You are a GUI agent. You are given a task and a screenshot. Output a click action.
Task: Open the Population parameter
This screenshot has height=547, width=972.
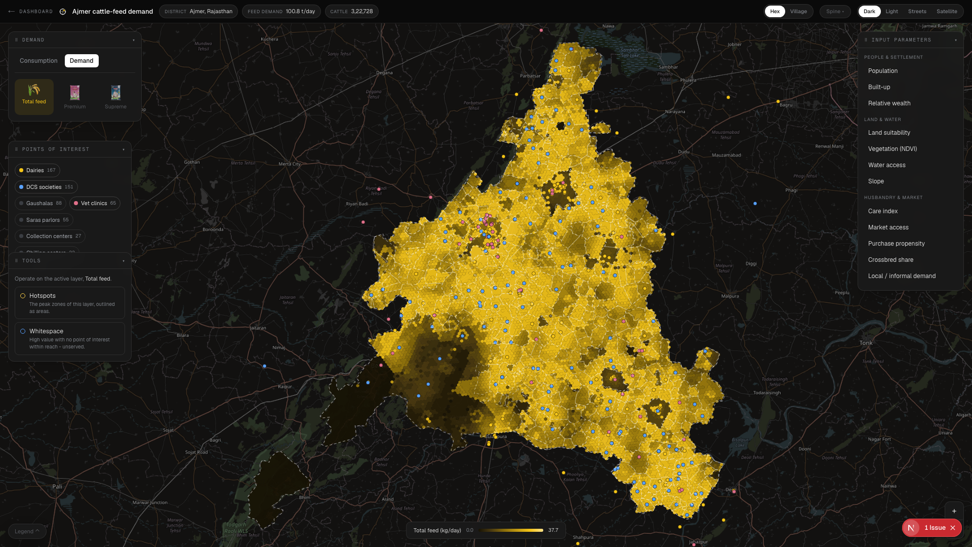coord(911,71)
